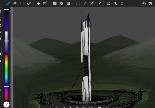The image size is (155, 108).
Task: Pick the Selection Pen tool
Action: tap(92, 3)
